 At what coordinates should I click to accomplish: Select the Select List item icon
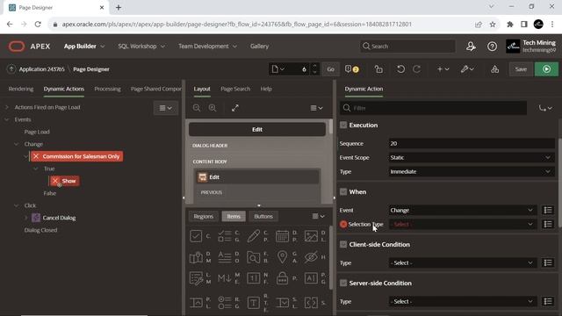point(282,303)
